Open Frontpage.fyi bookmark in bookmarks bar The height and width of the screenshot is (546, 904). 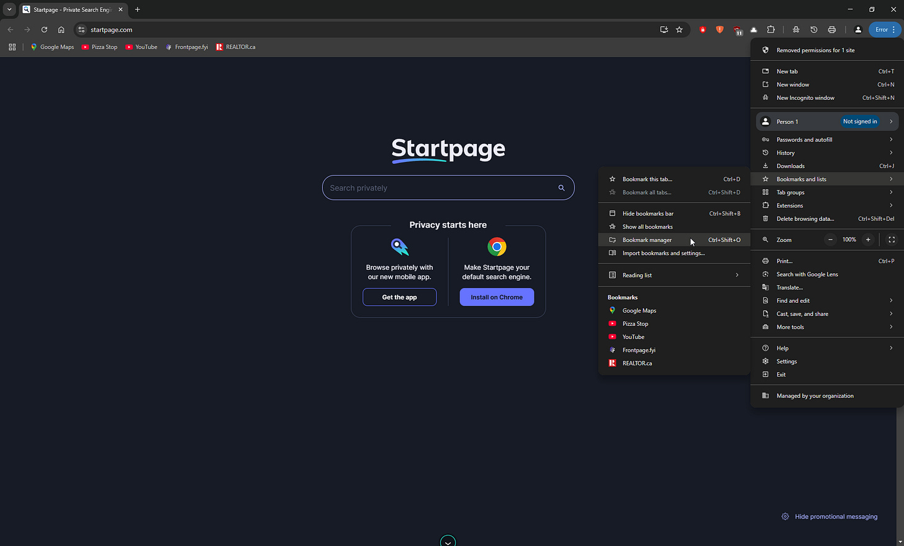[x=187, y=47]
